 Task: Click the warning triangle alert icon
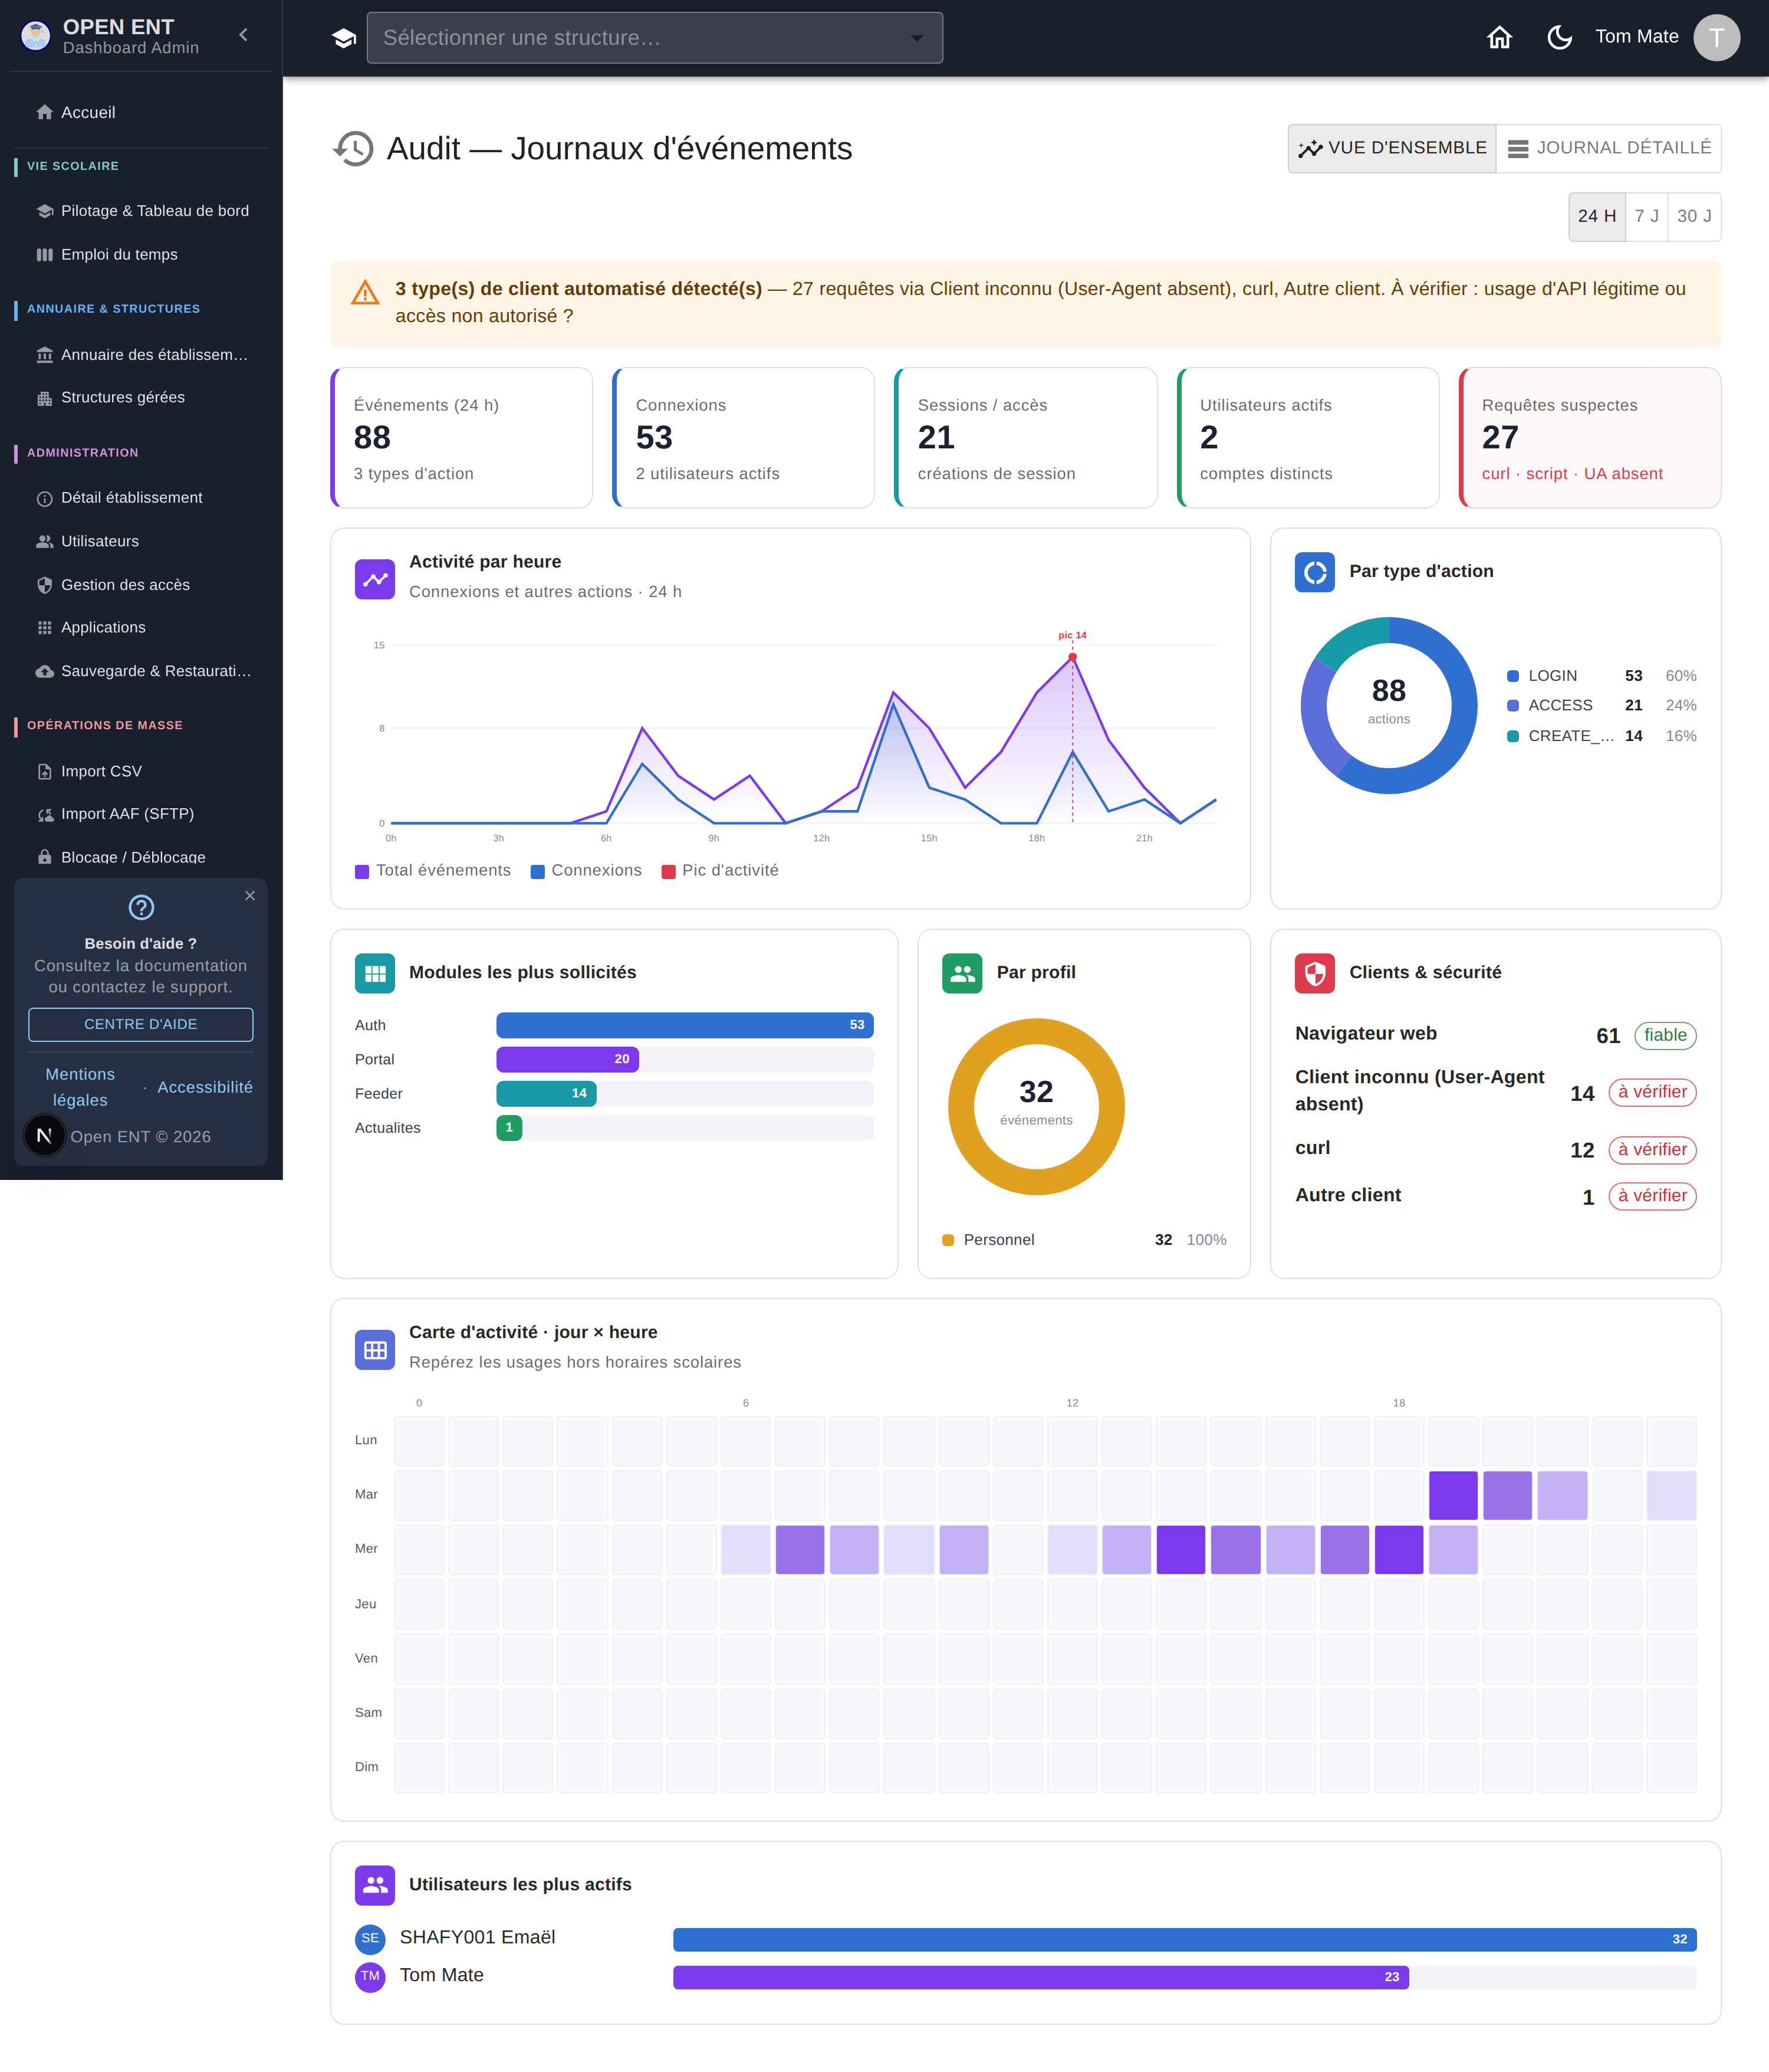(x=365, y=292)
